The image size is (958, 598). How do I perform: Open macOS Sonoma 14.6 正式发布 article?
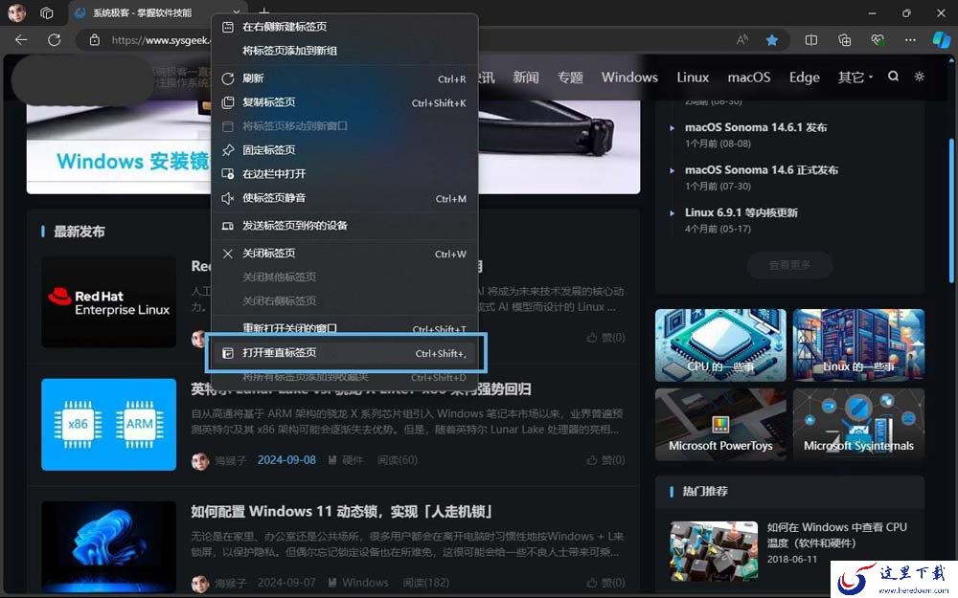(x=762, y=170)
